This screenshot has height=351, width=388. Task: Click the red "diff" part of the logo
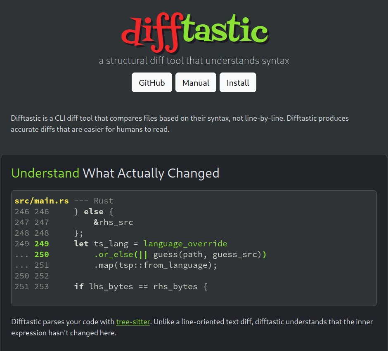point(151,31)
